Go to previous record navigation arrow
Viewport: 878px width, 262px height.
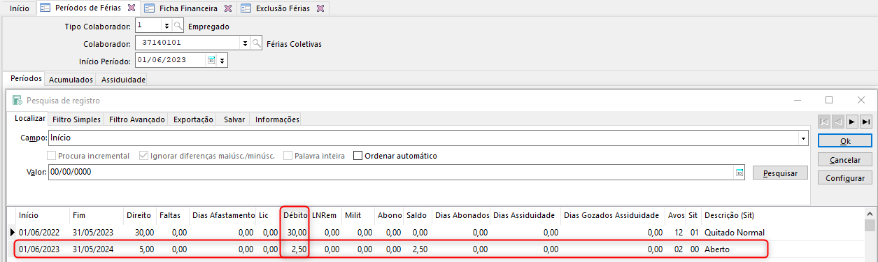pyautogui.click(x=838, y=121)
